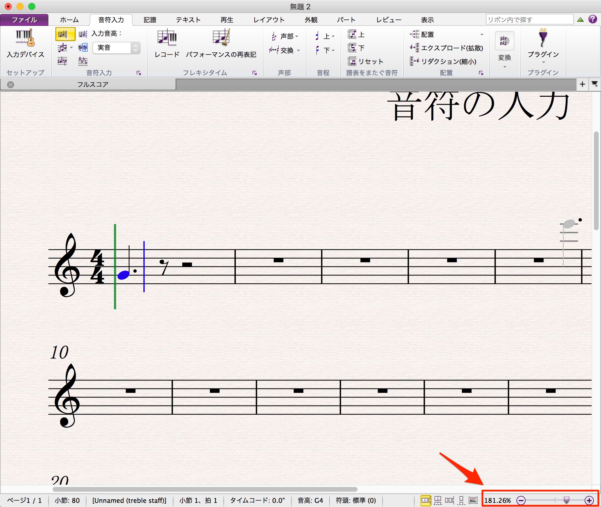The width and height of the screenshot is (601, 507).
Task: Click the zoom in plus button
Action: 589,500
